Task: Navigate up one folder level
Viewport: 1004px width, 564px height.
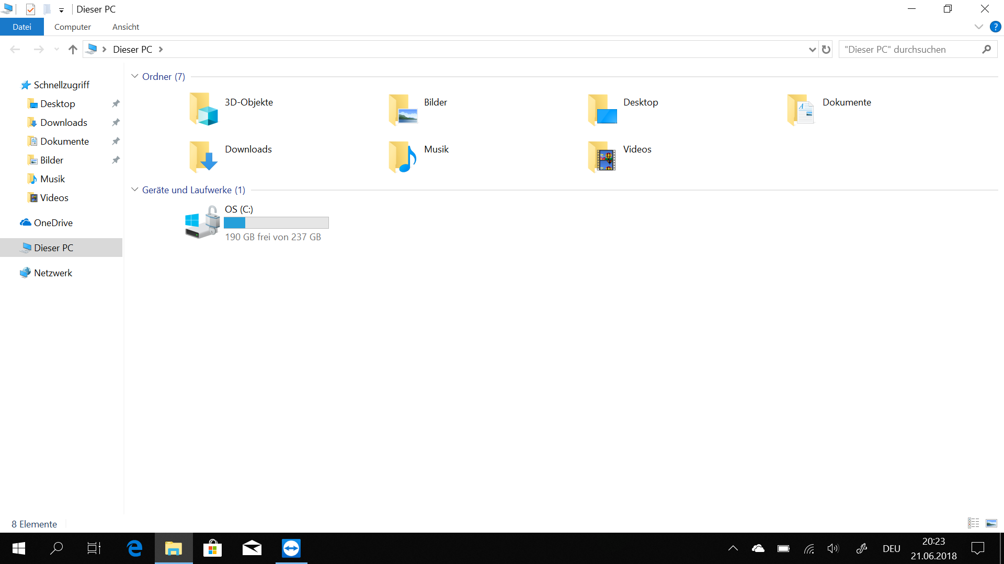Action: click(x=72, y=49)
